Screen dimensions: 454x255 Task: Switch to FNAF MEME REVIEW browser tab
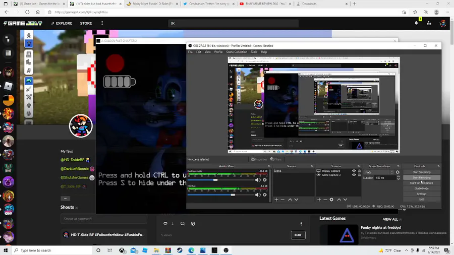click(x=265, y=4)
